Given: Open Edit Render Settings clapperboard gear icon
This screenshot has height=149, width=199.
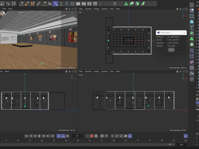Looking at the screenshot, I should (x=90, y=4).
